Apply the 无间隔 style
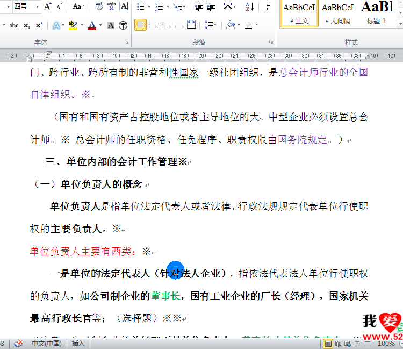The height and width of the screenshot is (349, 403). [338, 13]
